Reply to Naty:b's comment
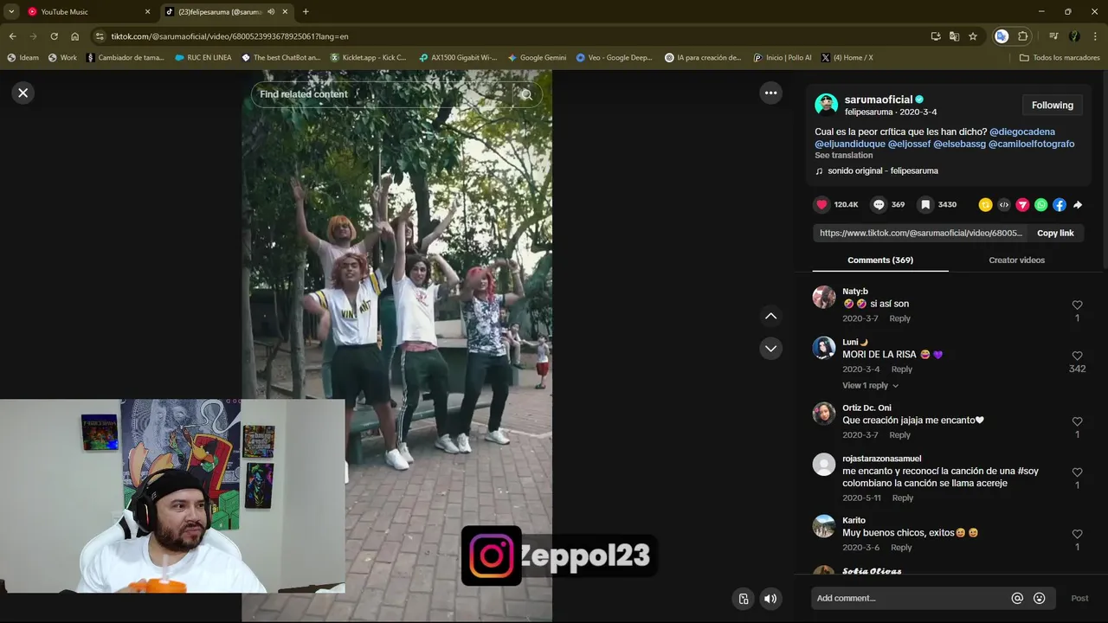Image resolution: width=1108 pixels, height=623 pixels. tap(899, 318)
